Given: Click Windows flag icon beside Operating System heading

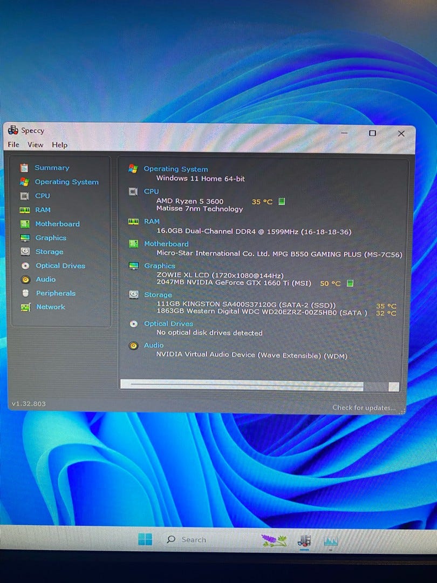Looking at the screenshot, I should point(133,169).
